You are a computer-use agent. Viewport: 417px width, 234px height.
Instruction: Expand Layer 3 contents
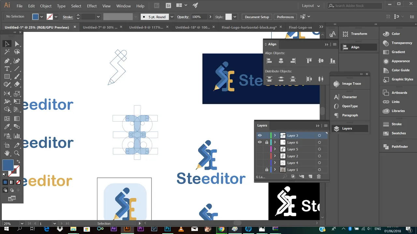(275, 136)
